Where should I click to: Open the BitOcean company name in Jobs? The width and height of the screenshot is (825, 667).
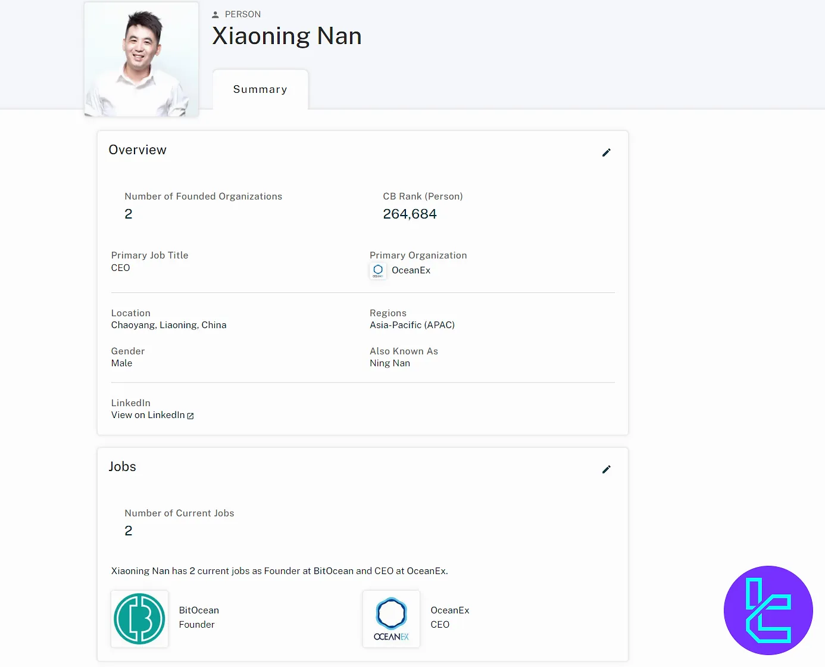[x=199, y=610]
